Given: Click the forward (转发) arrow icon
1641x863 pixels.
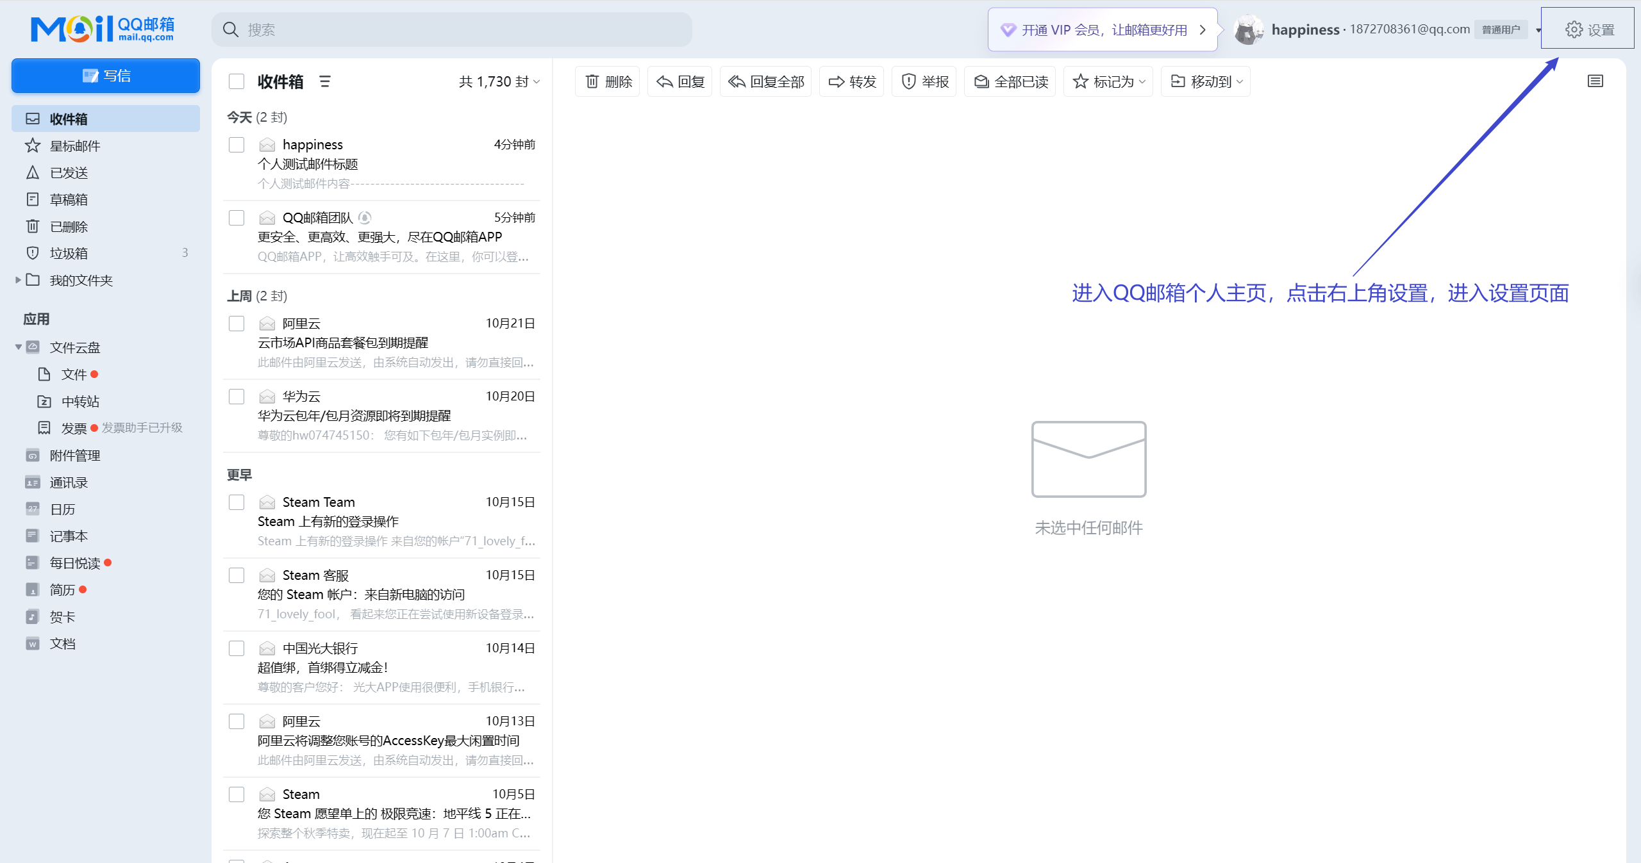Looking at the screenshot, I should coord(836,81).
